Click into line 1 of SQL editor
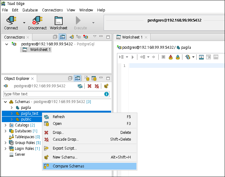Image resolution: width=225 pixels, height=177 pixels. pos(177,66)
